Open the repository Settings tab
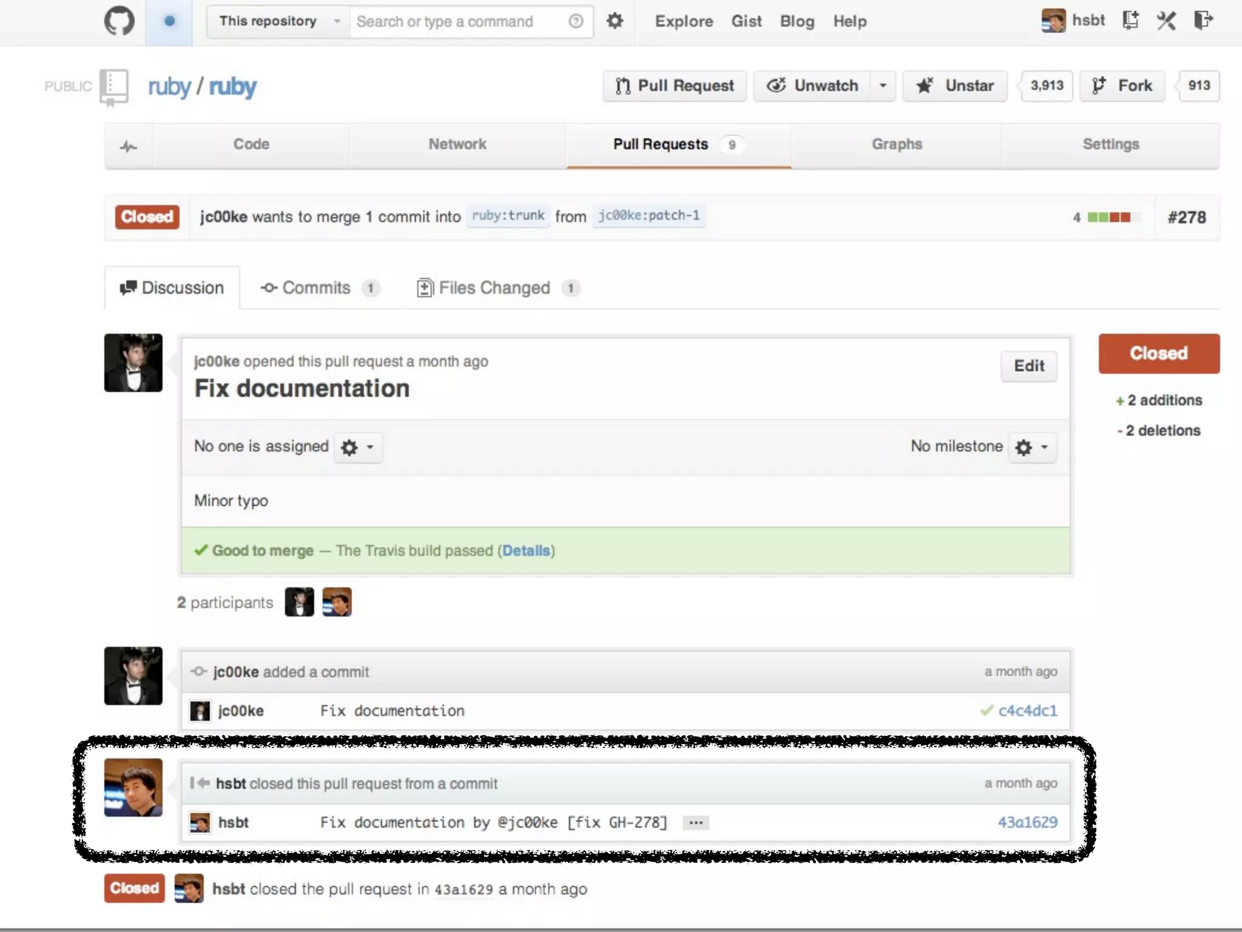The image size is (1242, 932). coord(1111,144)
